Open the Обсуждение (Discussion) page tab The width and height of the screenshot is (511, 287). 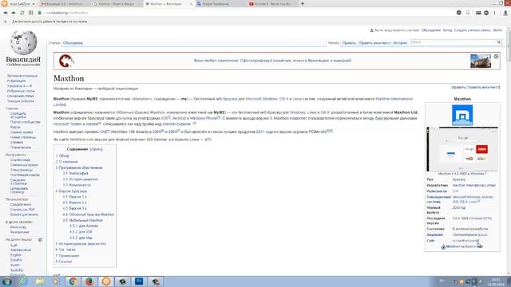click(73, 43)
